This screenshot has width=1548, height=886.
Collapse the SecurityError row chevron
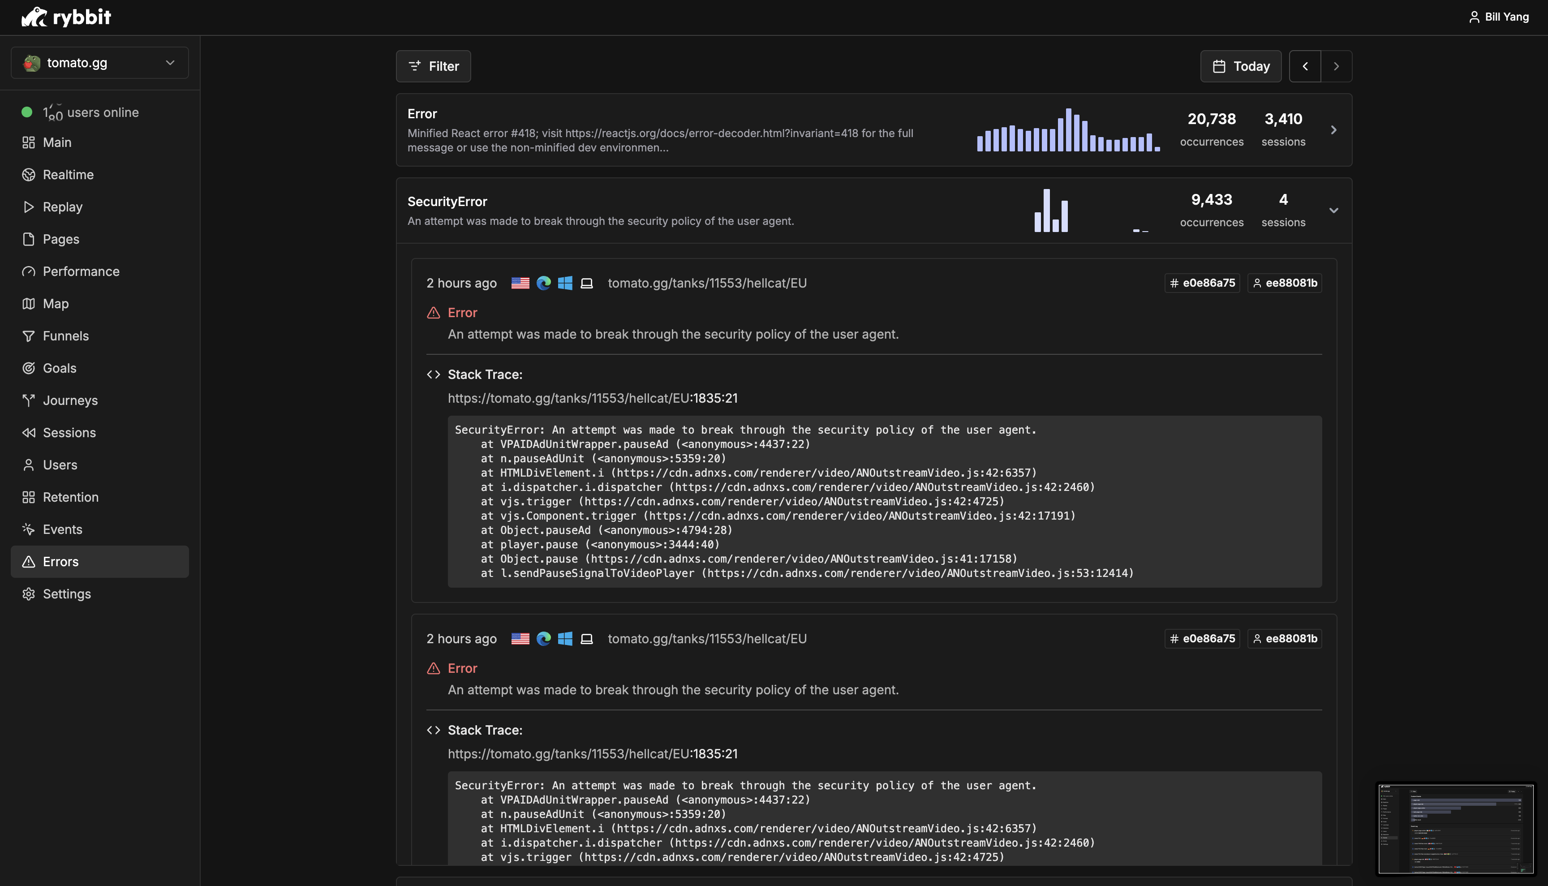point(1333,211)
